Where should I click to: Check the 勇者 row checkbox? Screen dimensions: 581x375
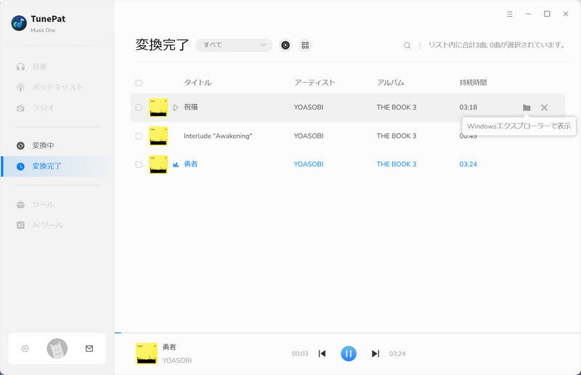(x=139, y=165)
